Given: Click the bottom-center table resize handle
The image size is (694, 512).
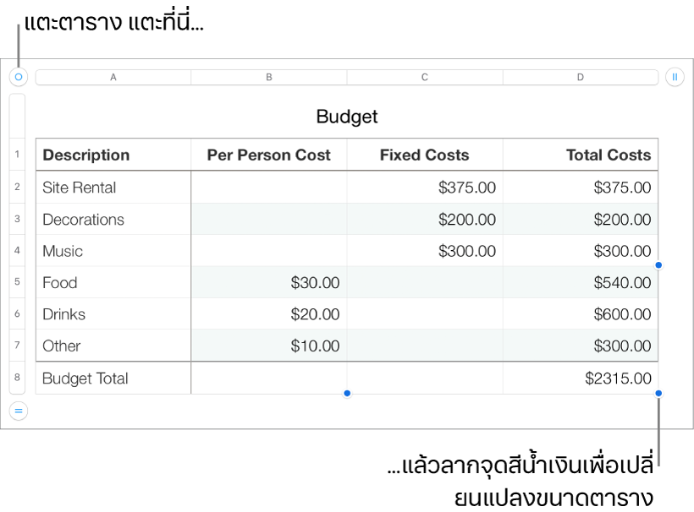Looking at the screenshot, I should point(347,393).
